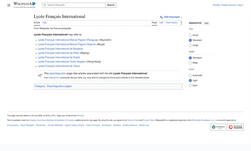Screen dimensions: 251x151
Task: Open the Powered by MediaWiki badge
Action: (x=235, y=127)
